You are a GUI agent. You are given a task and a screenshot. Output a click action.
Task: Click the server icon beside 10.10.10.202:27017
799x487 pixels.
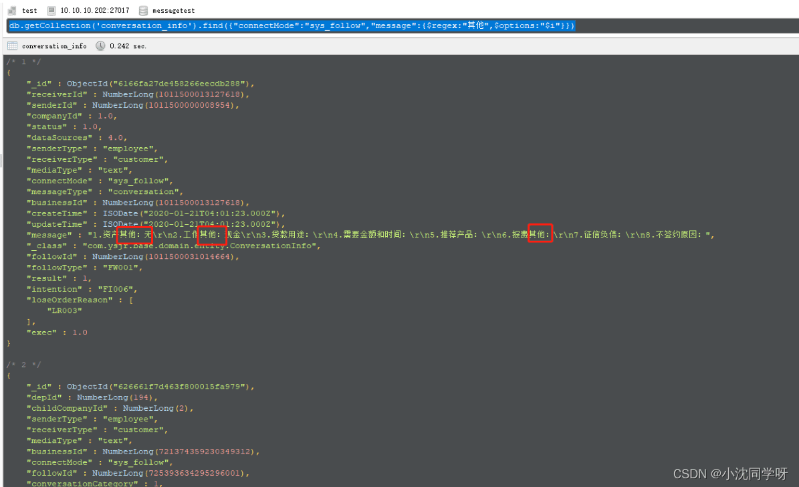click(x=51, y=10)
